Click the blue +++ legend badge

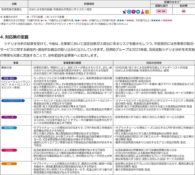pyautogui.click(x=120, y=21)
